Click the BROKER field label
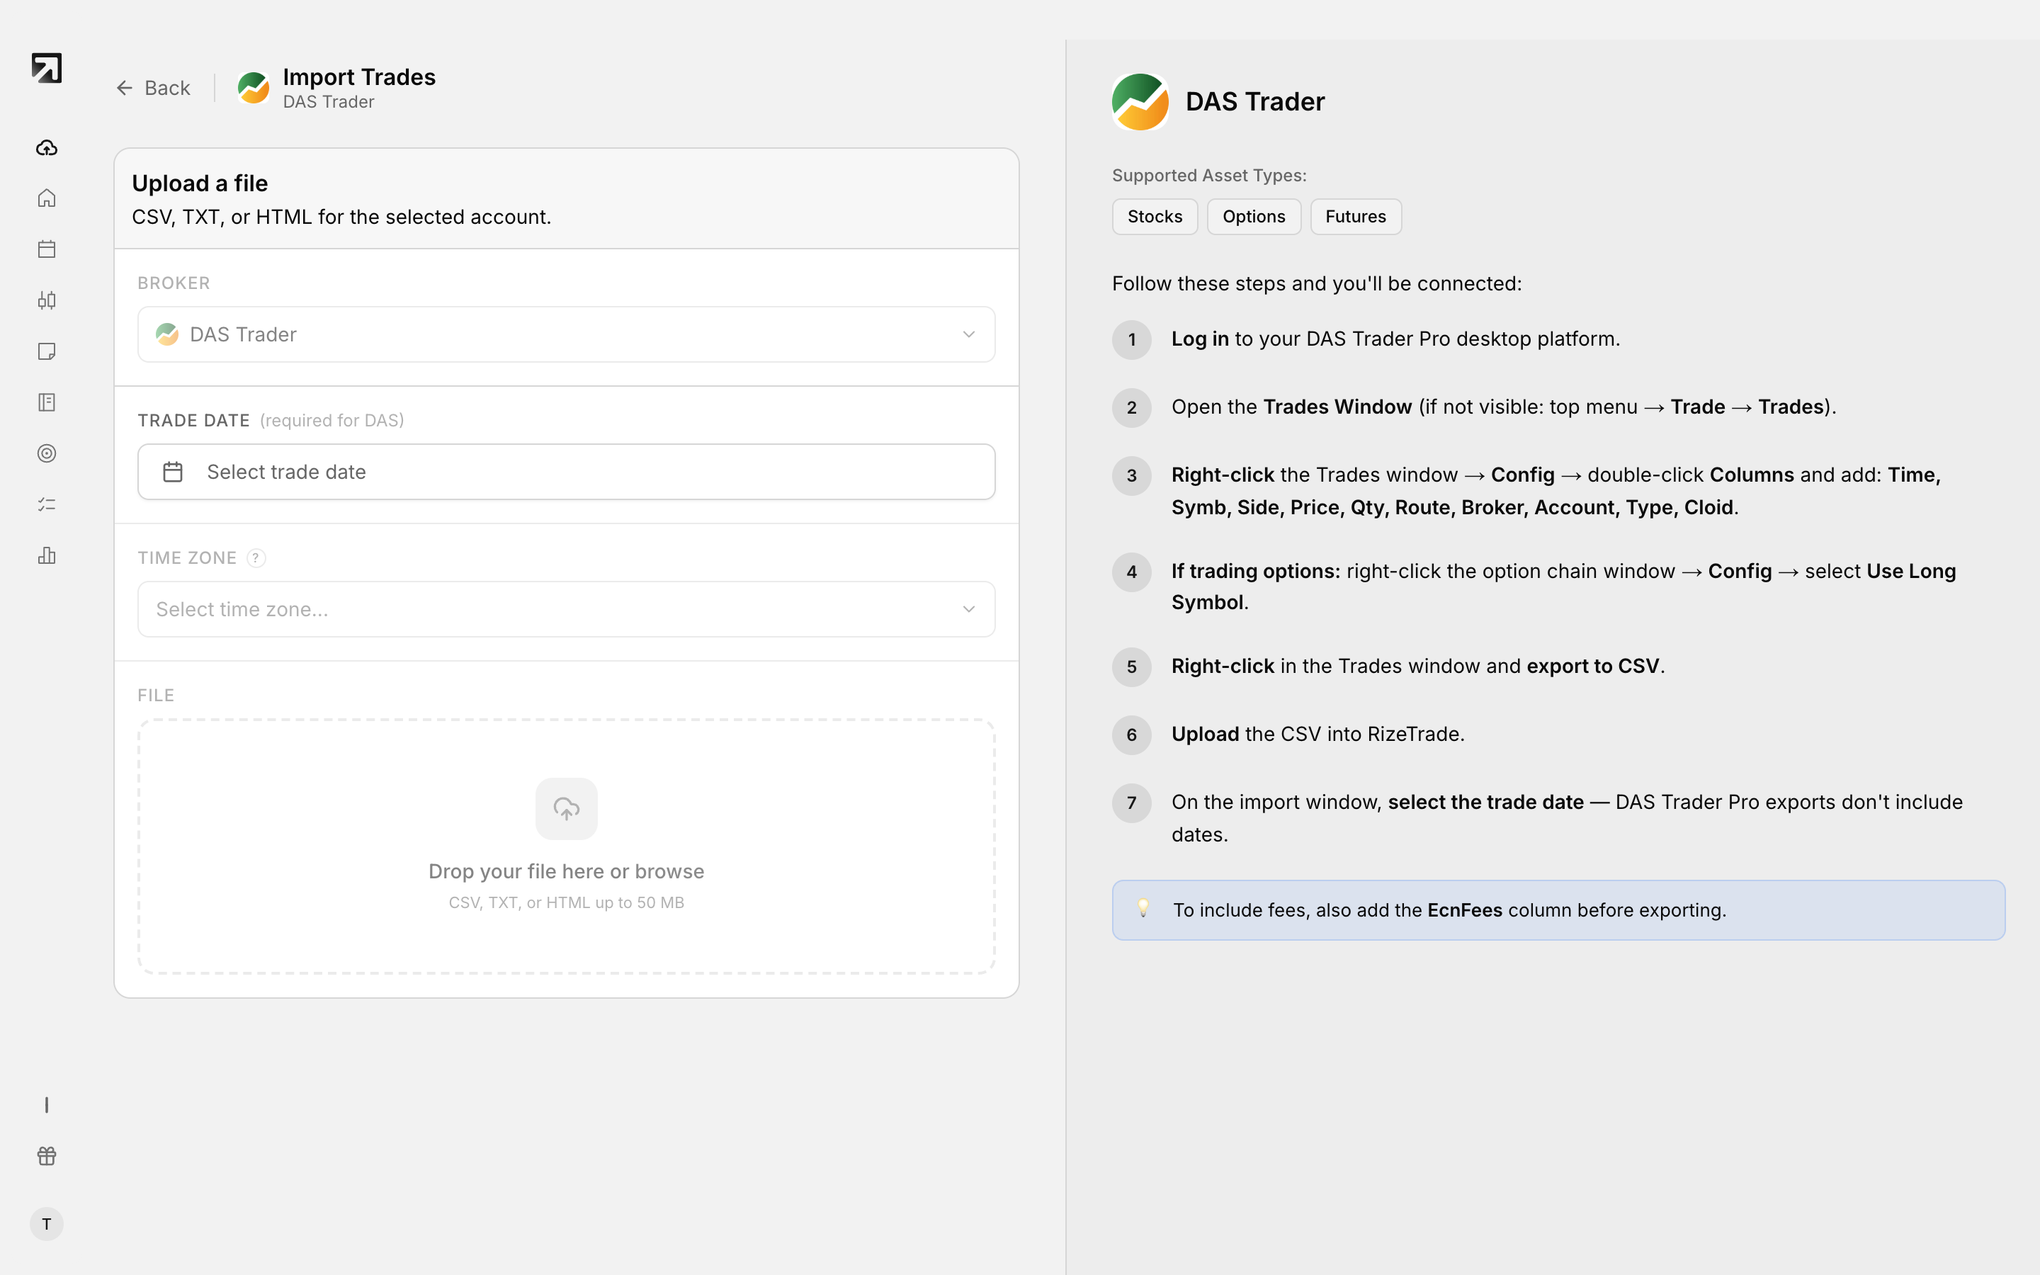This screenshot has height=1275, width=2040. click(174, 283)
